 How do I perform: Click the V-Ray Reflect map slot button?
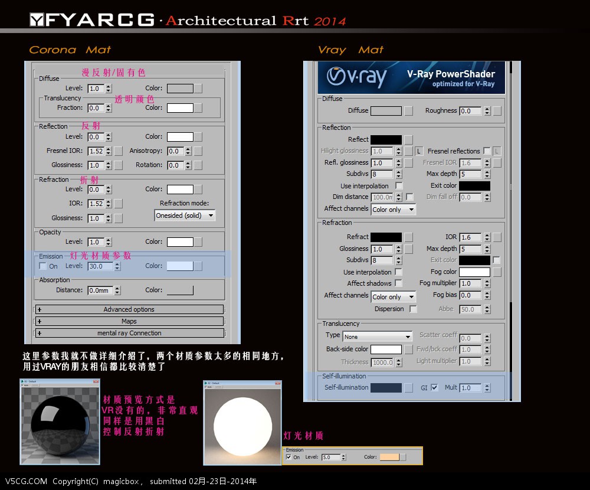tap(409, 140)
